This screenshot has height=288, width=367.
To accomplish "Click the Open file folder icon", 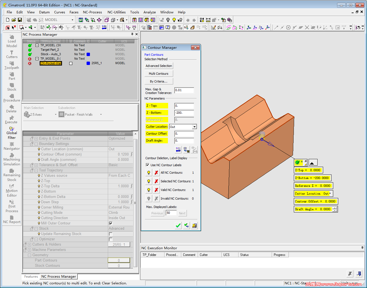I will (14, 20).
